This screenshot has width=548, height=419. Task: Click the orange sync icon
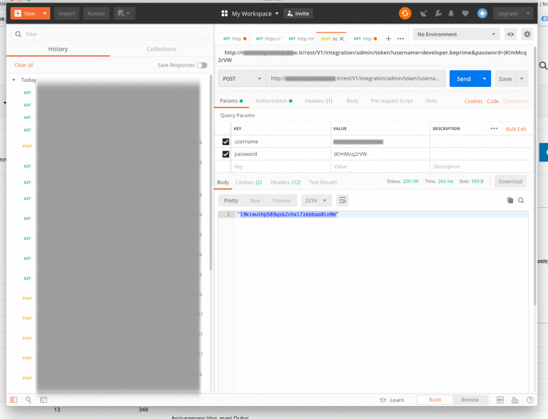(405, 13)
